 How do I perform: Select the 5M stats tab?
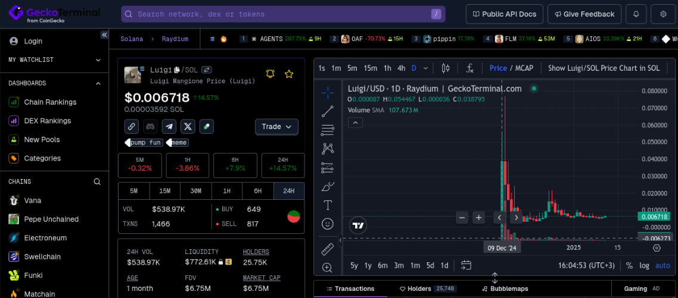[133, 191]
